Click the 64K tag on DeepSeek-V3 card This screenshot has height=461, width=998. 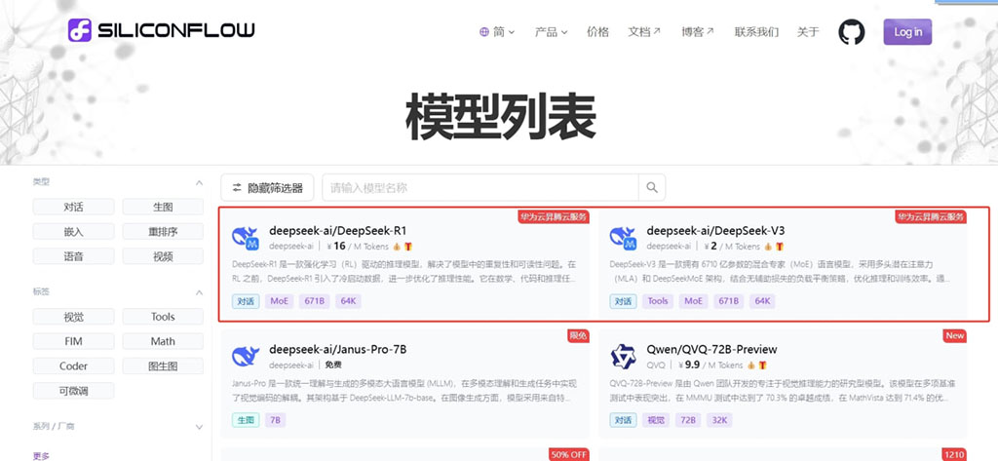tap(762, 301)
